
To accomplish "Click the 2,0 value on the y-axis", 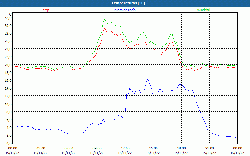I will pyautogui.click(x=9, y=135).
